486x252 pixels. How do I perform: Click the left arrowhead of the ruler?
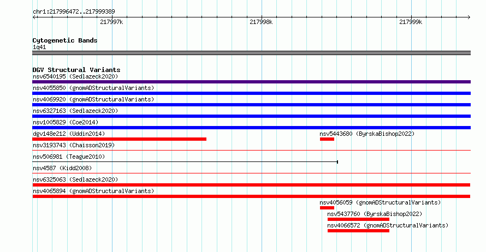[34, 17]
